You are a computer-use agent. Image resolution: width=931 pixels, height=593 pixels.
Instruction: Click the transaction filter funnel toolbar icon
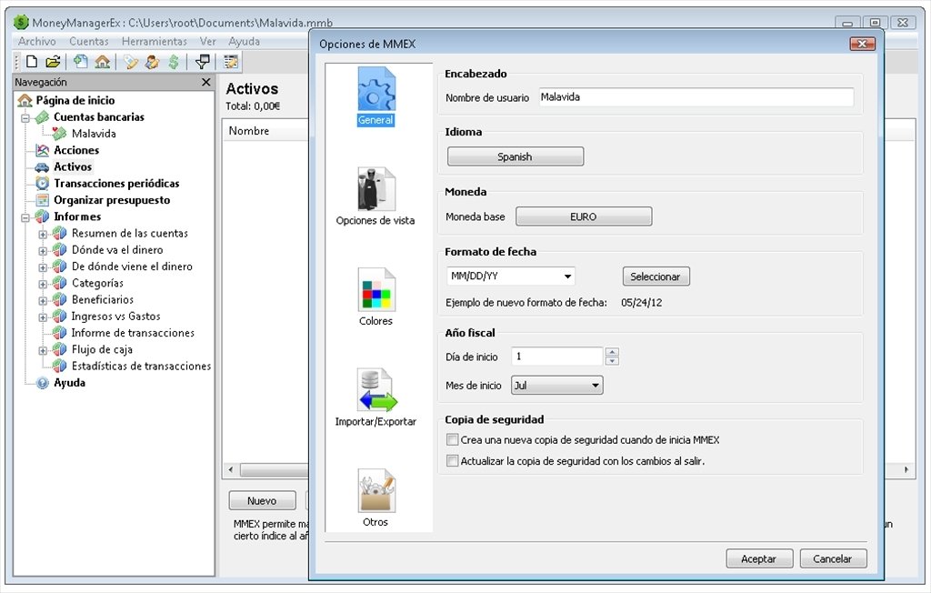[203, 61]
